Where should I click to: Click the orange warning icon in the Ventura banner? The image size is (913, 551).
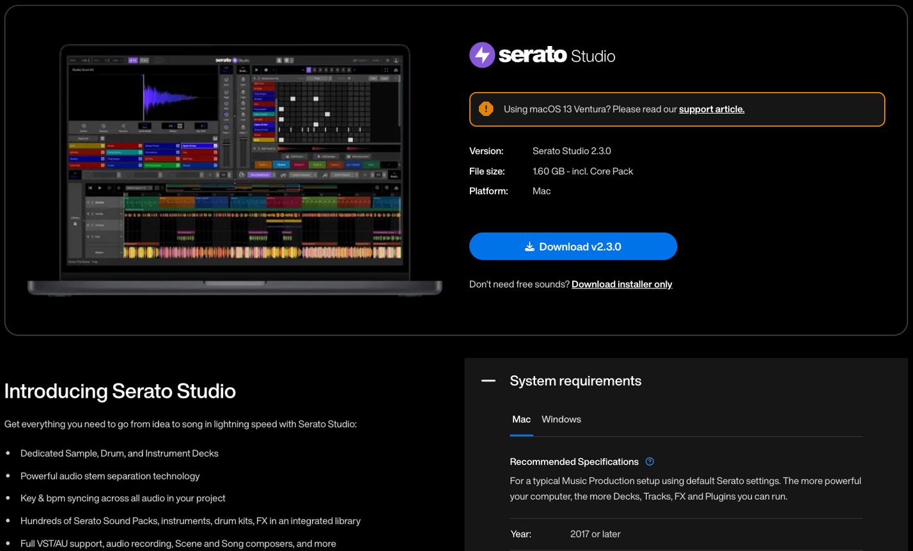pos(485,109)
